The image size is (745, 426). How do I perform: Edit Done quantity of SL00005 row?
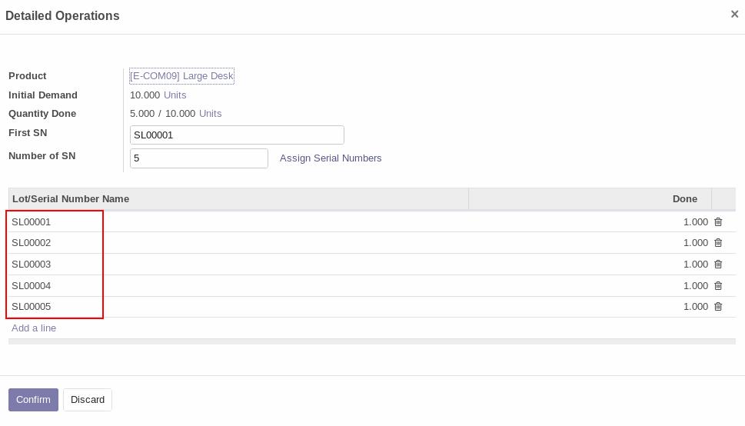(x=590, y=307)
